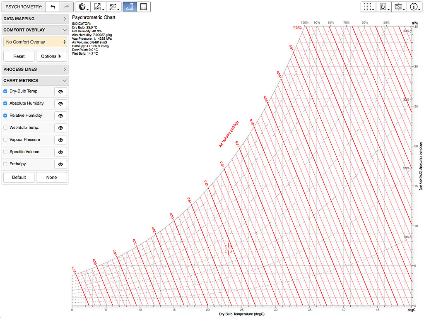Open the info circle menu icon
Viewport: 424px width, 318px height.
click(414, 7)
